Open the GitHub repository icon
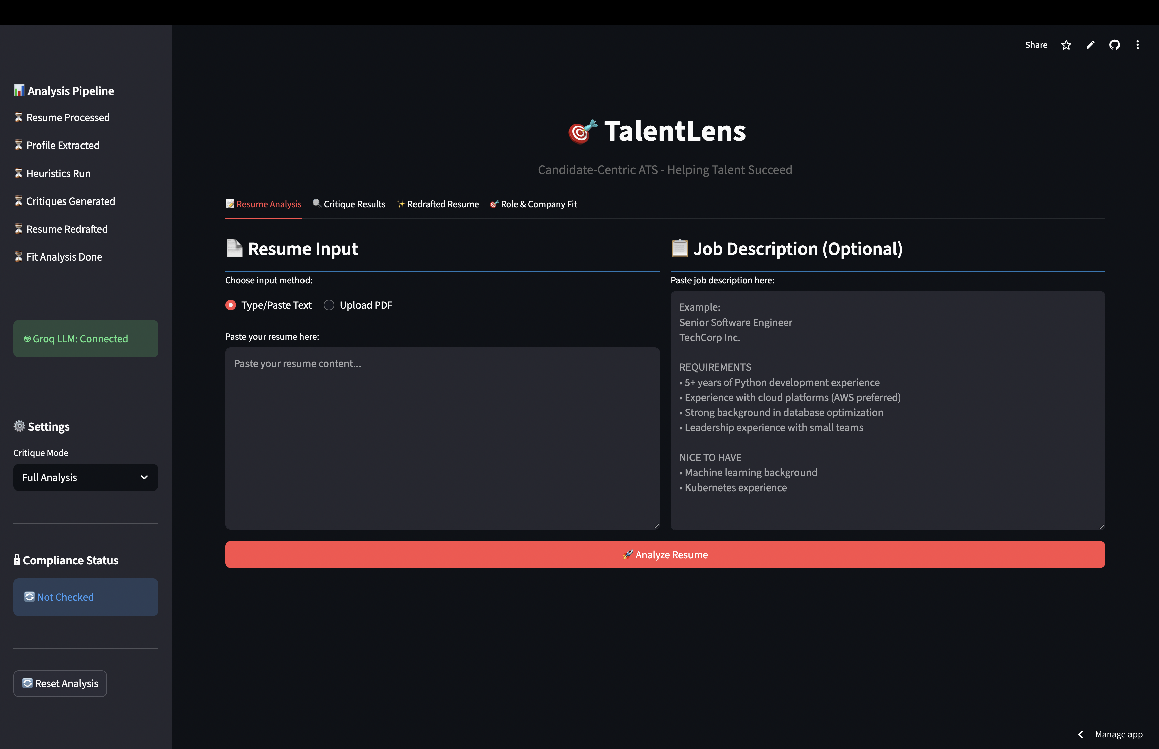Viewport: 1159px width, 749px height. point(1114,45)
